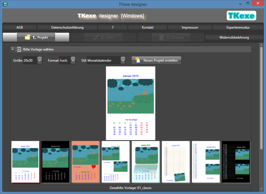266x194 pixels.
Task: Select the 3. Drucken tab
Action: pyautogui.click(x=171, y=37)
